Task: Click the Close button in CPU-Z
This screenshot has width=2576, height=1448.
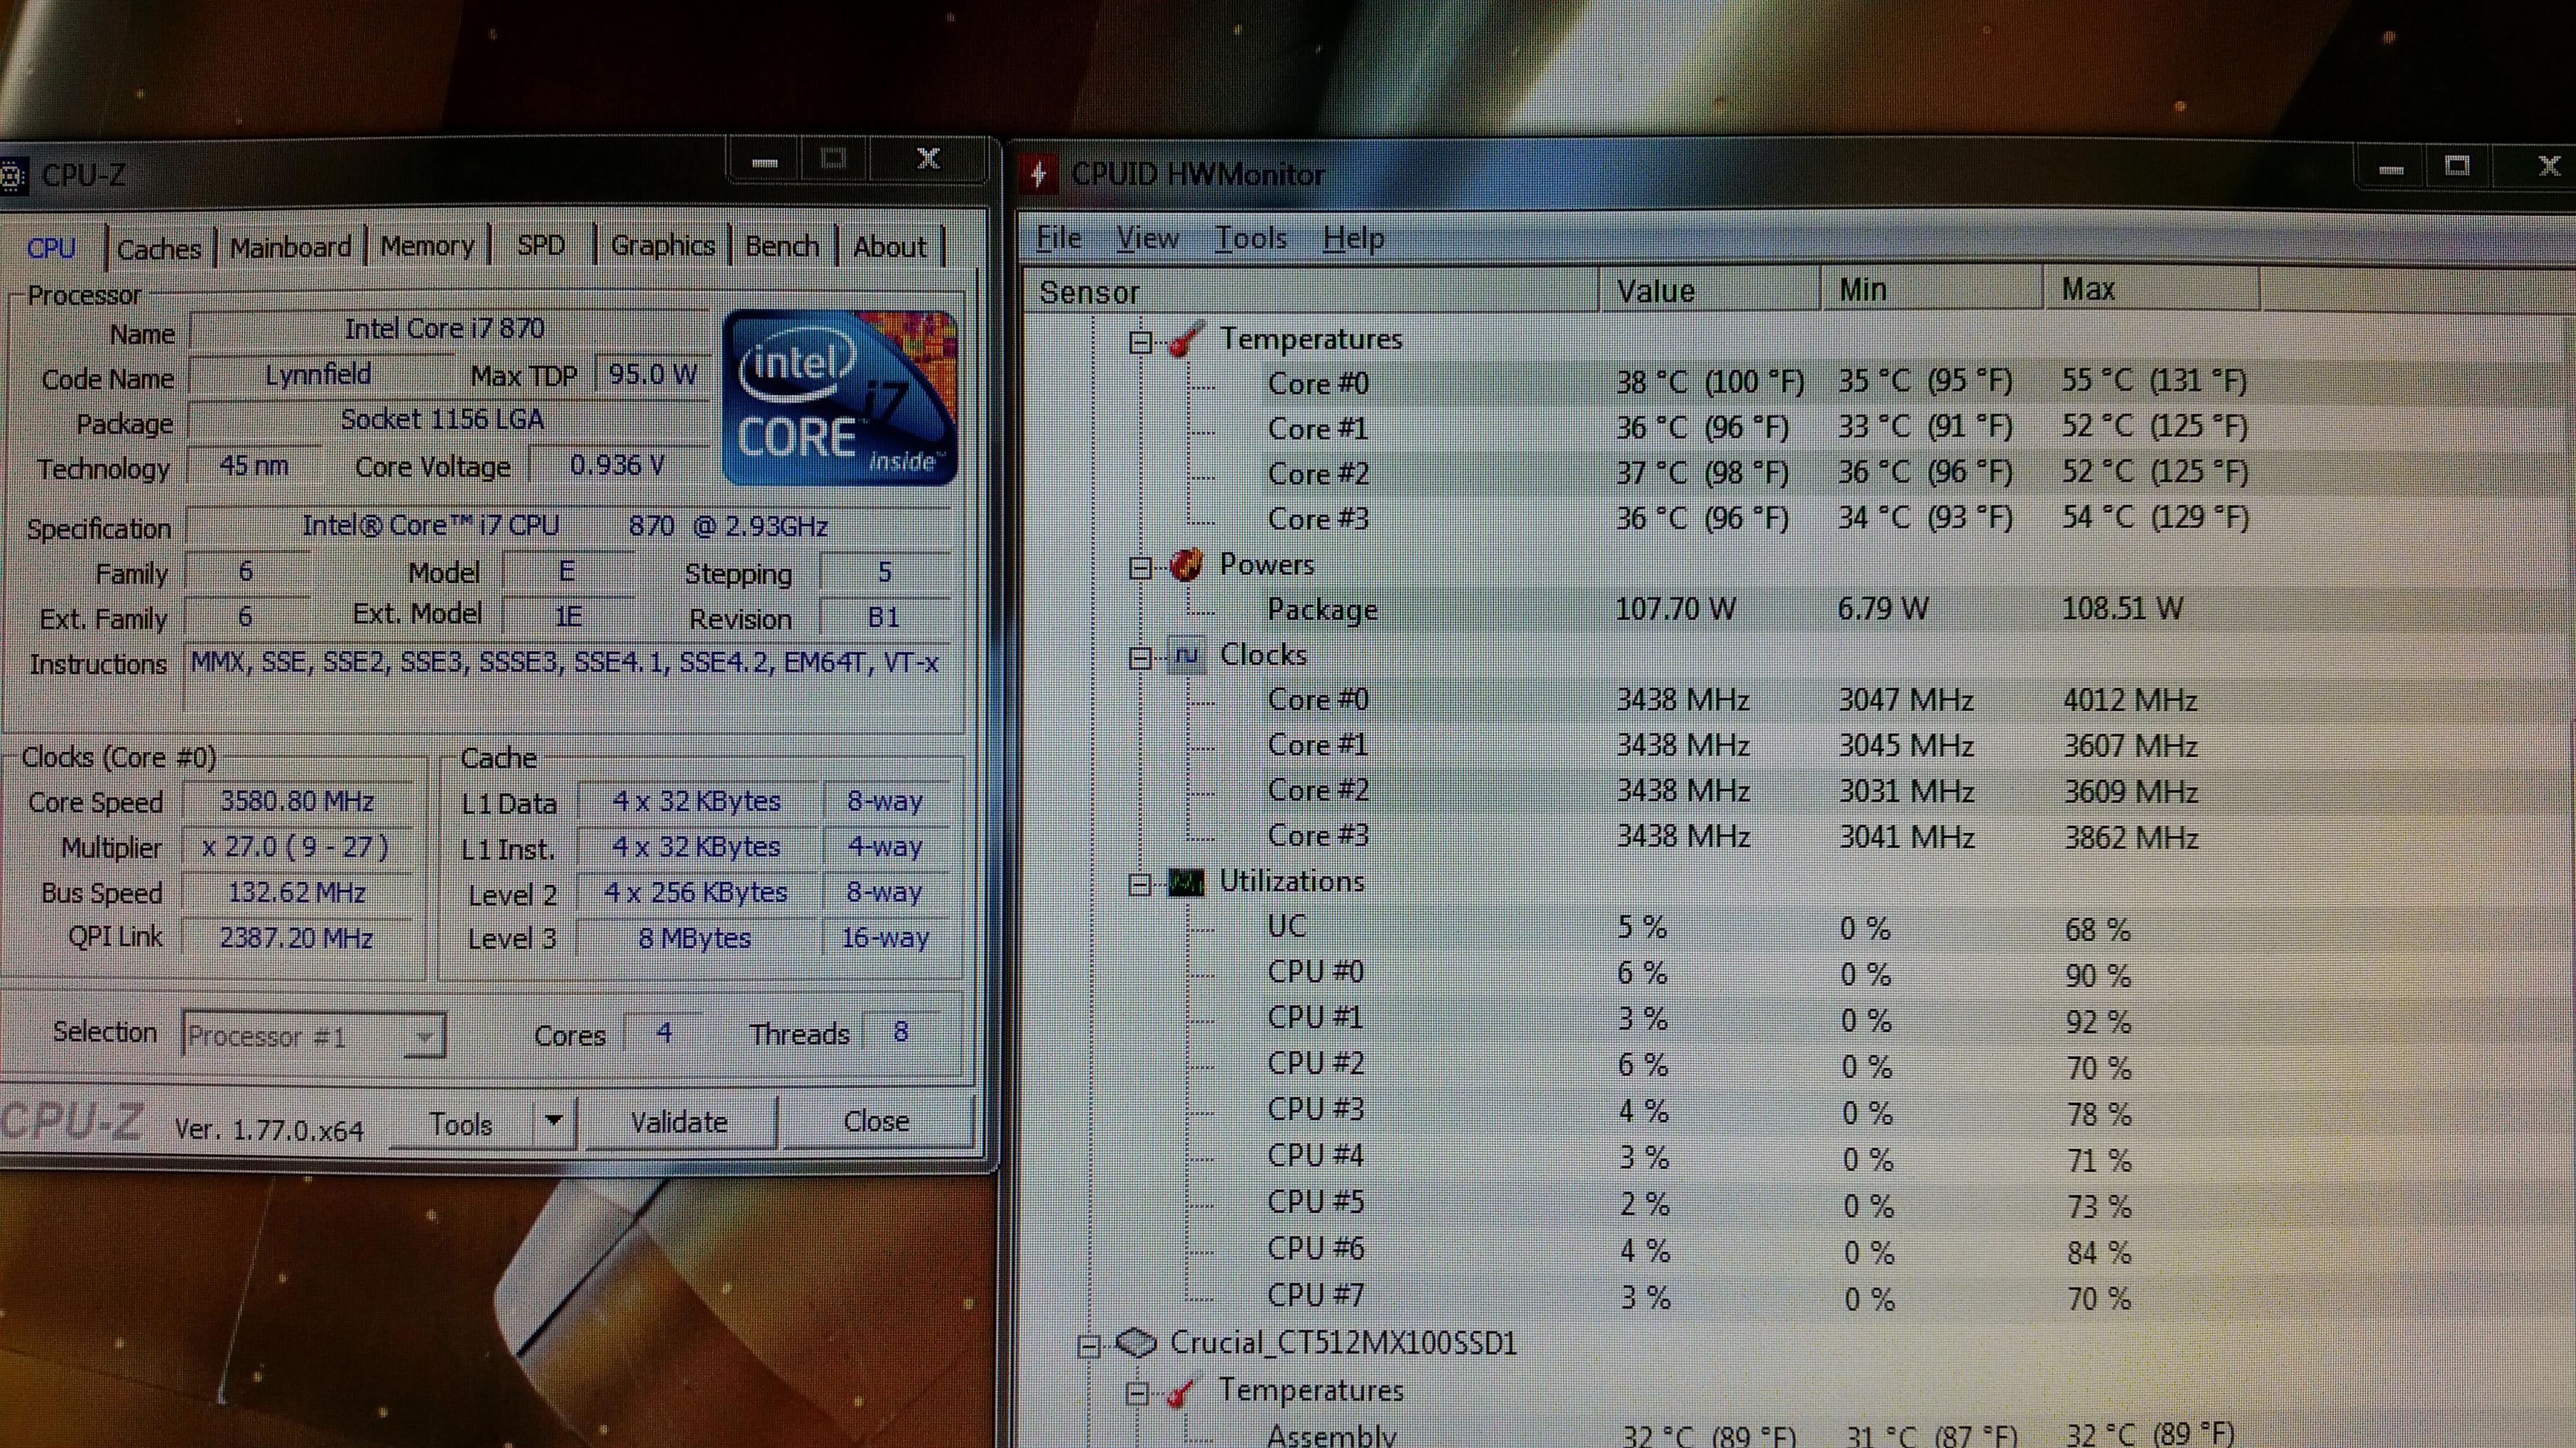Action: tap(876, 1121)
